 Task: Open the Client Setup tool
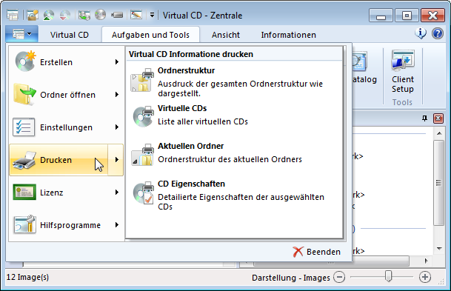[402, 72]
